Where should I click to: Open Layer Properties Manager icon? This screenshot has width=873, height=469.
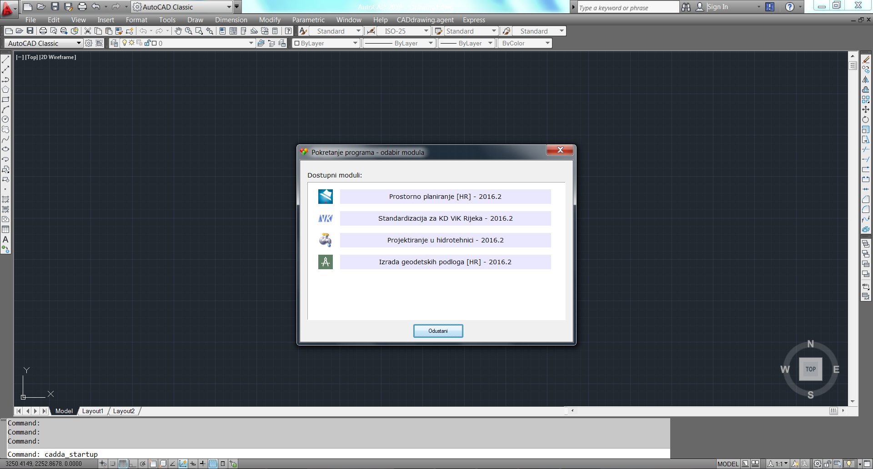[x=114, y=43]
